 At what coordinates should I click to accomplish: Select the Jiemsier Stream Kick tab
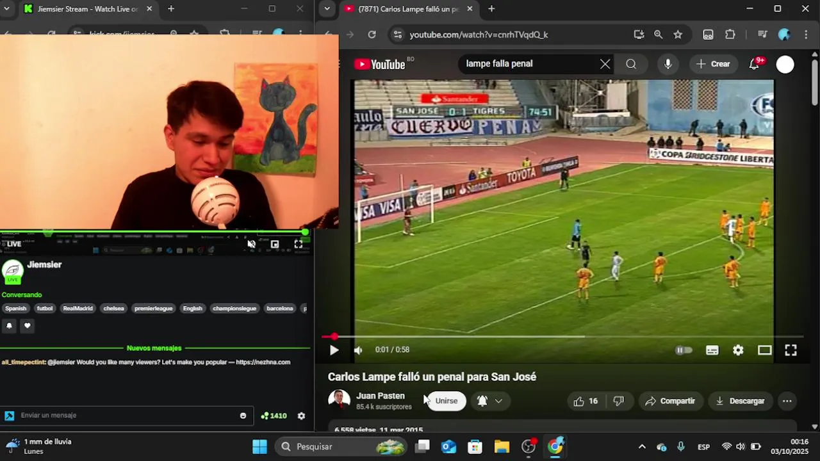click(88, 9)
